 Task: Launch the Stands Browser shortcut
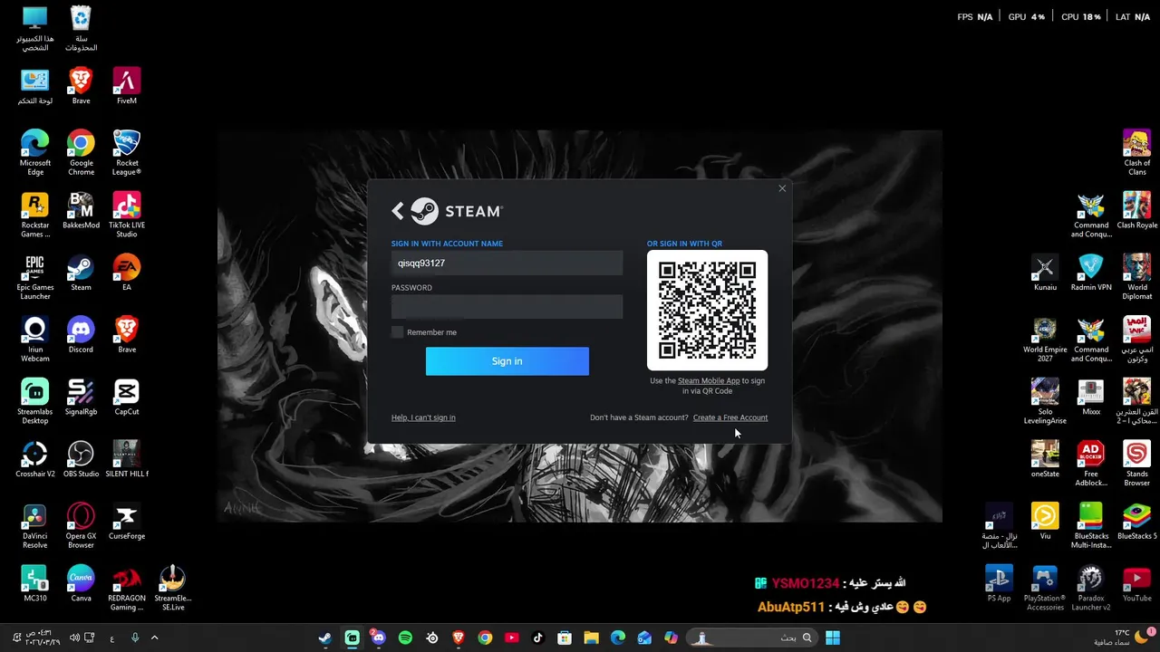click(x=1136, y=464)
